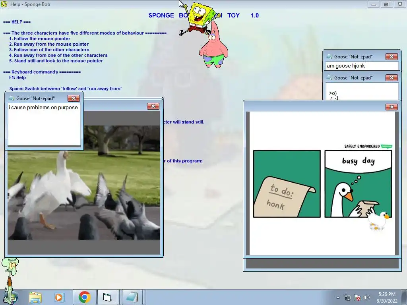The height and width of the screenshot is (305, 407).
Task: Click the Squidward character near the taskbar
Action: point(10,280)
